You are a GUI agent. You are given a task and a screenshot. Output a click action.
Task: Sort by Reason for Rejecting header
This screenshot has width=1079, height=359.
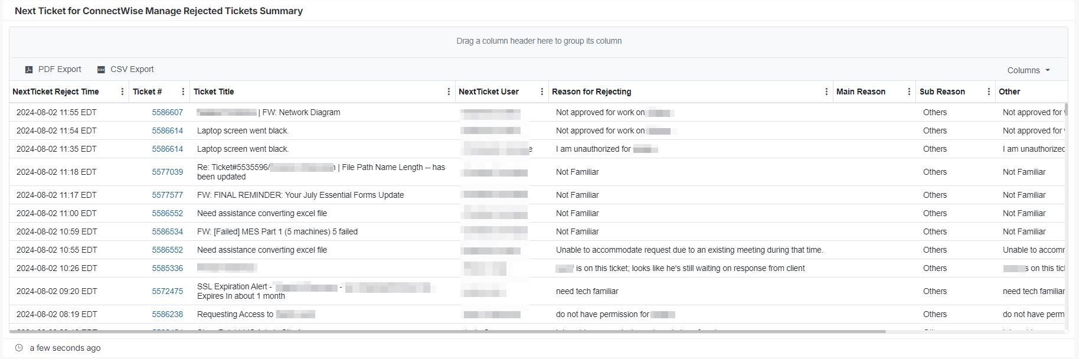point(591,92)
